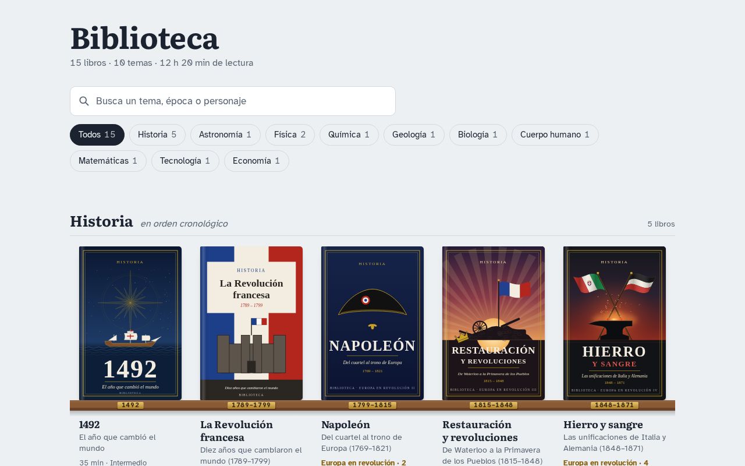Click the 'Historia' section heading
This screenshot has width=745, height=466.
tap(101, 222)
